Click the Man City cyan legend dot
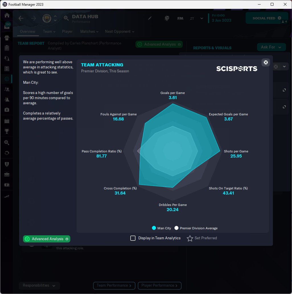 tap(154, 228)
